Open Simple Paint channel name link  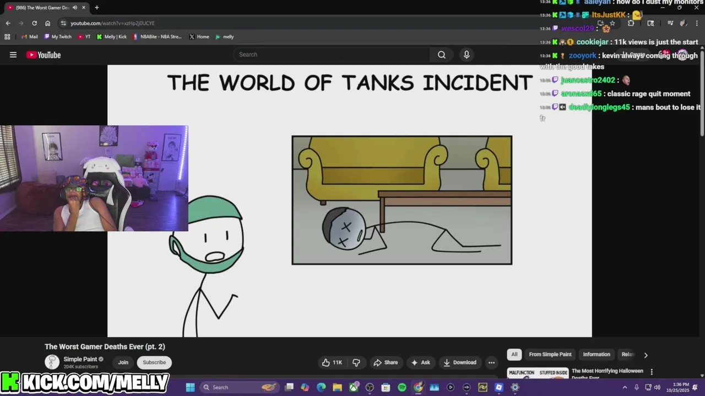coord(80,359)
